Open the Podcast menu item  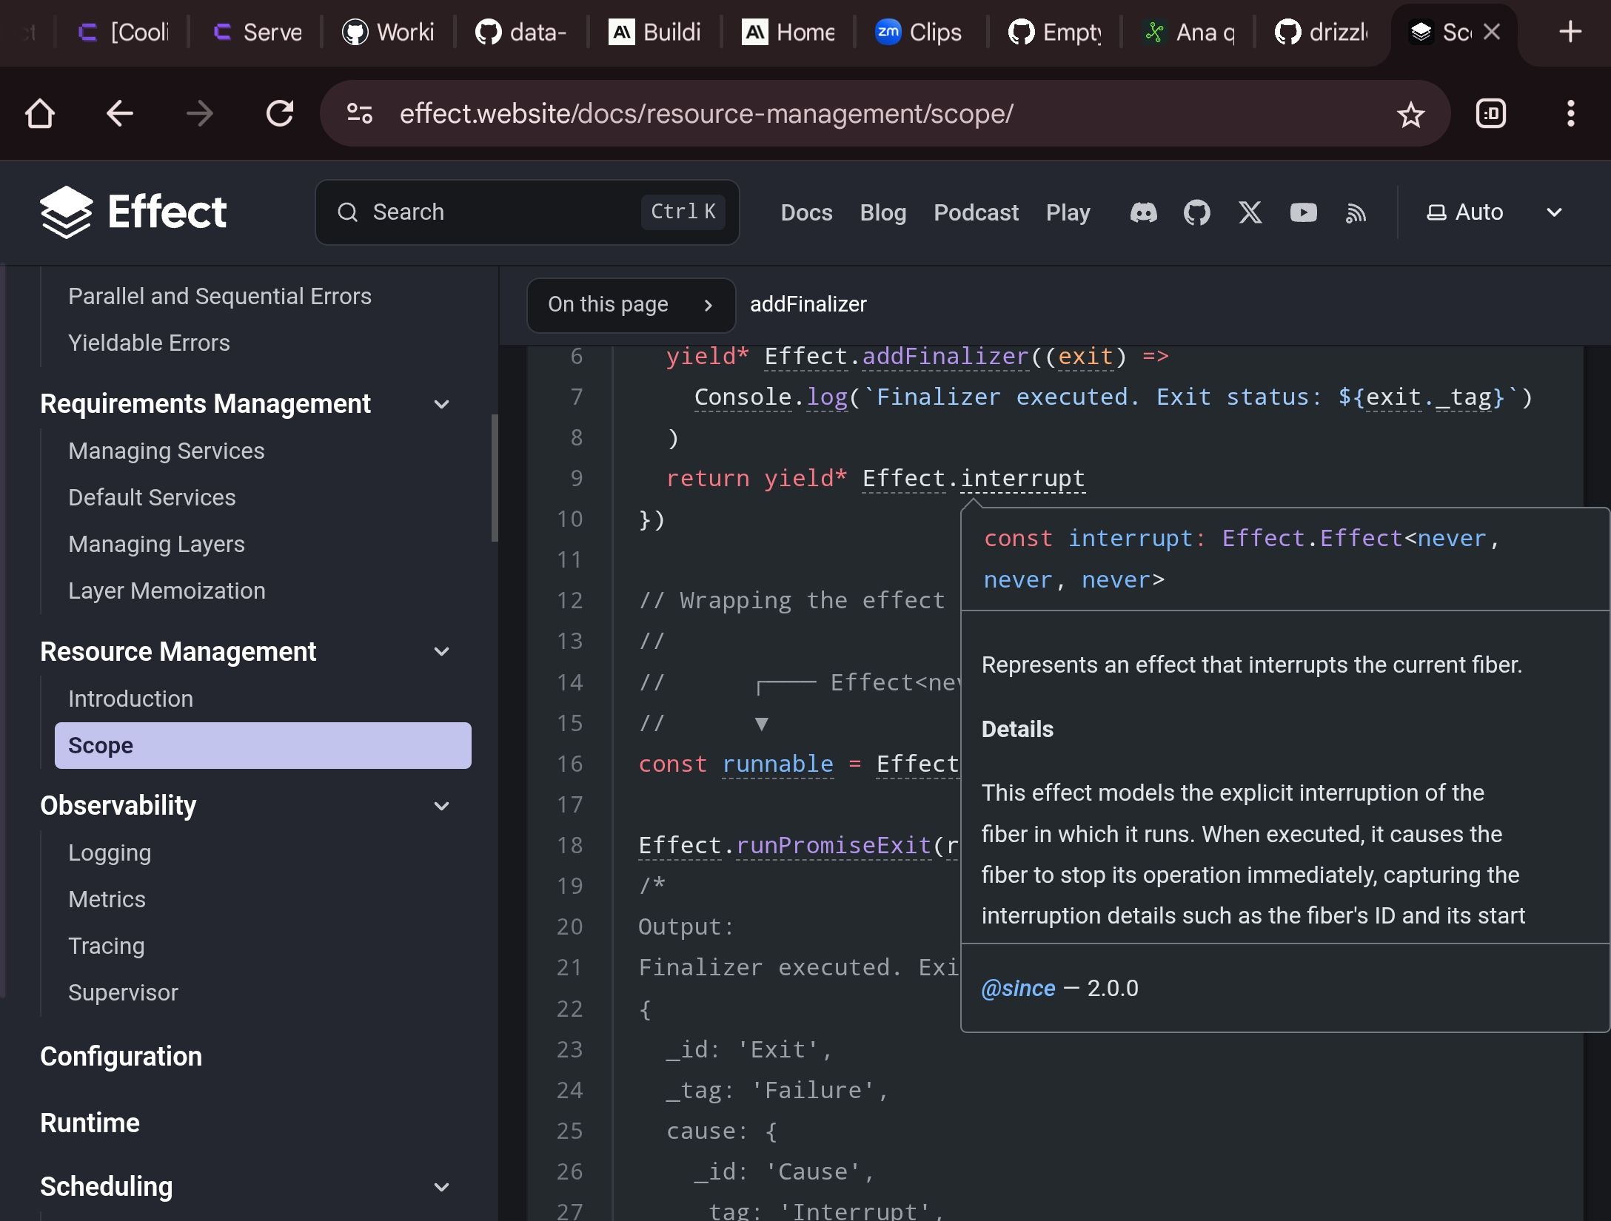pyautogui.click(x=976, y=212)
